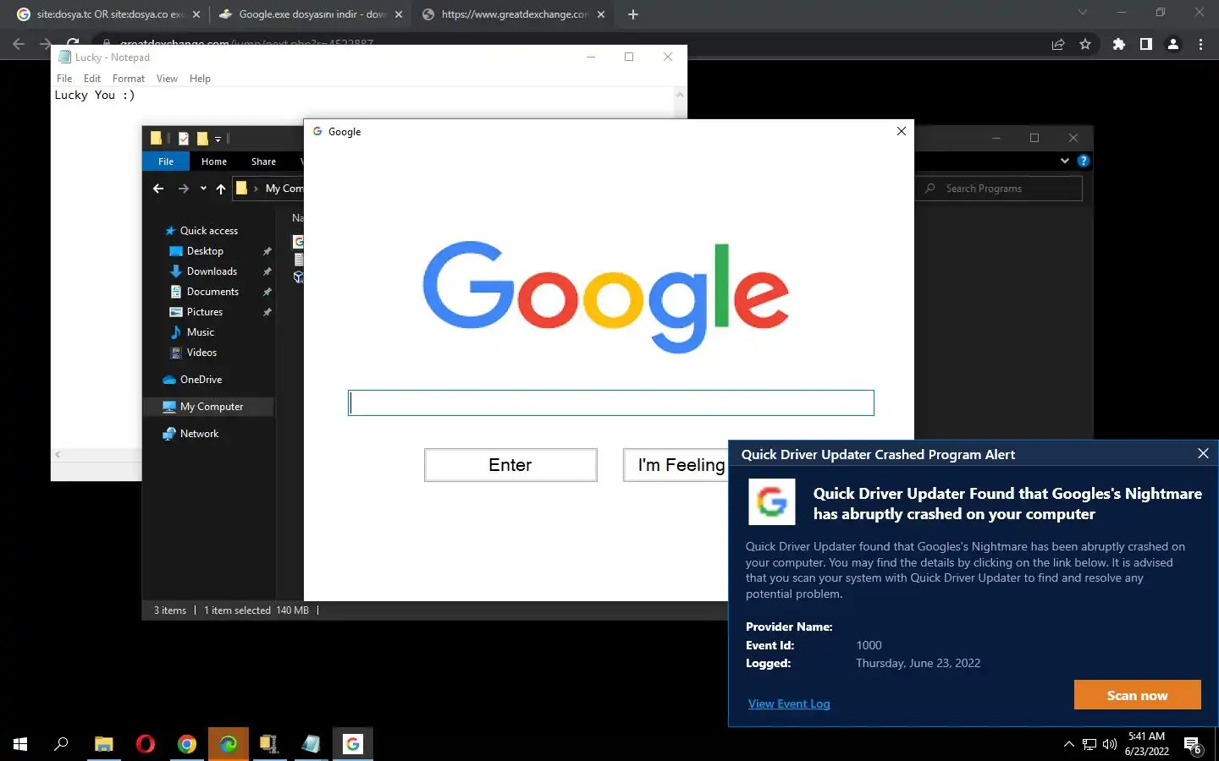Toggle Chrome side panel icon
1219x761 pixels.
pyautogui.click(x=1146, y=44)
